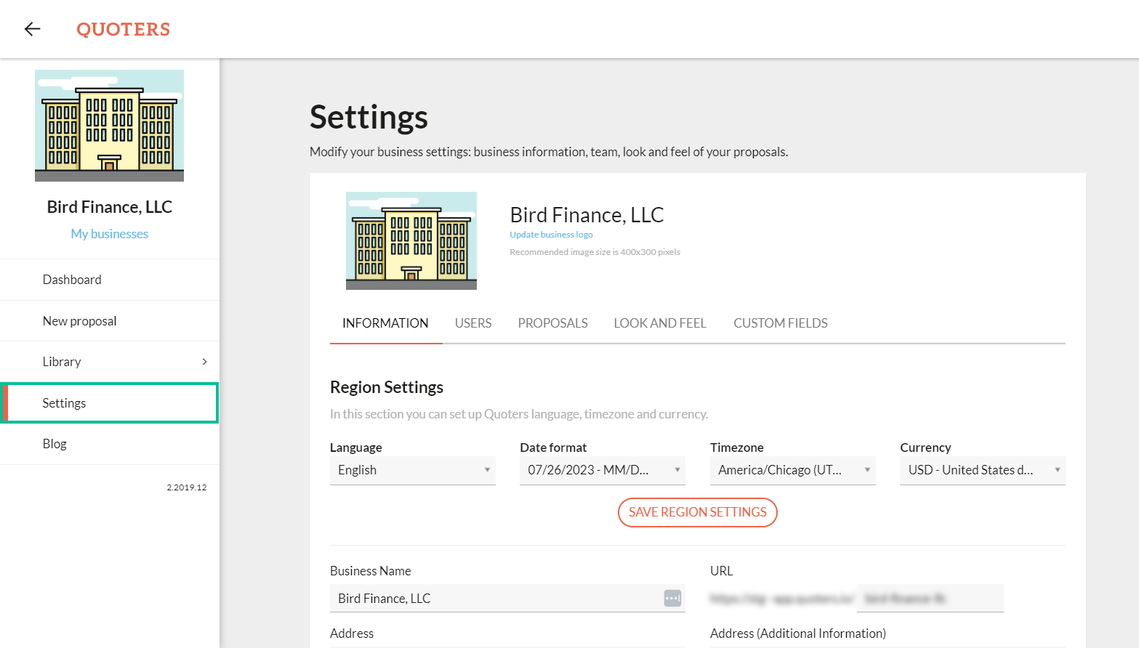Click the back arrow icon
The width and height of the screenshot is (1139, 648).
coord(32,29)
